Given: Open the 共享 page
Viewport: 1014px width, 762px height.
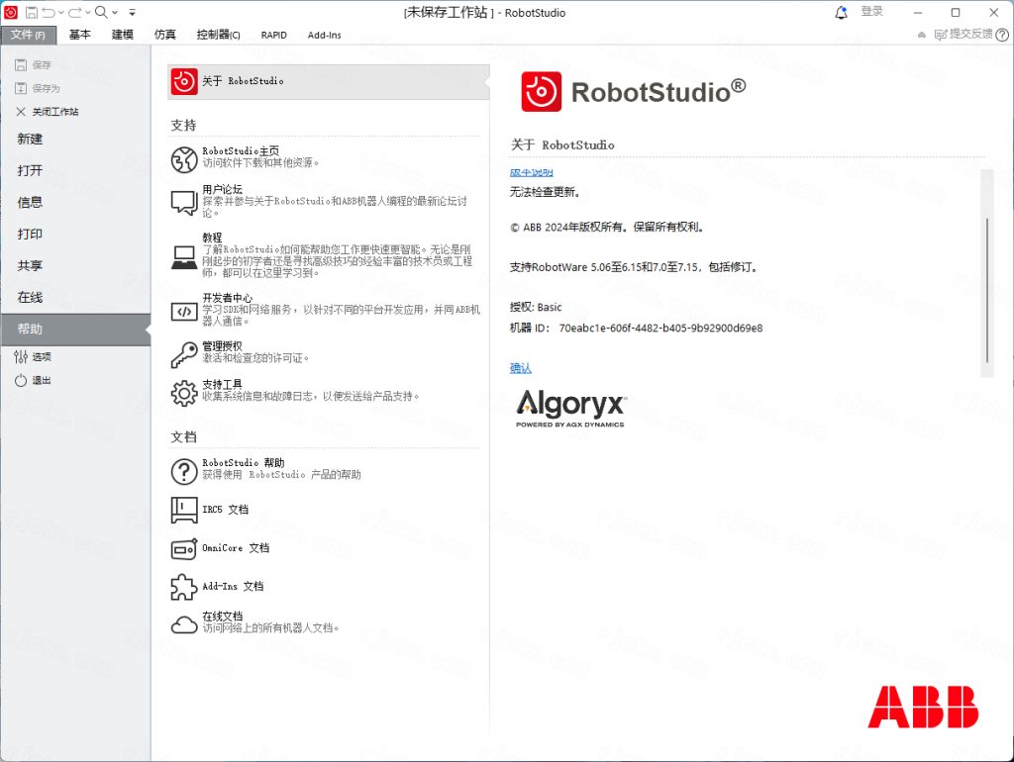Looking at the screenshot, I should click(x=30, y=265).
